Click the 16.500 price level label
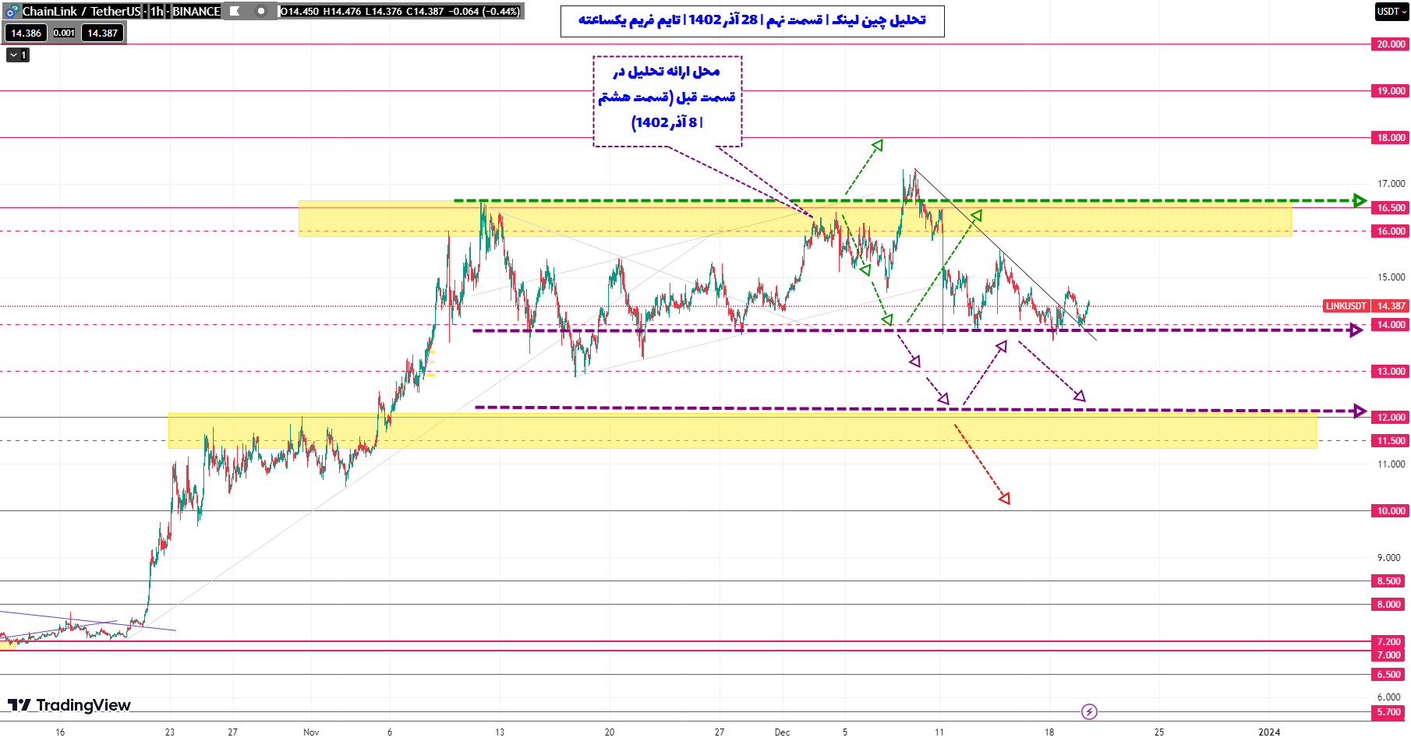 1391,208
